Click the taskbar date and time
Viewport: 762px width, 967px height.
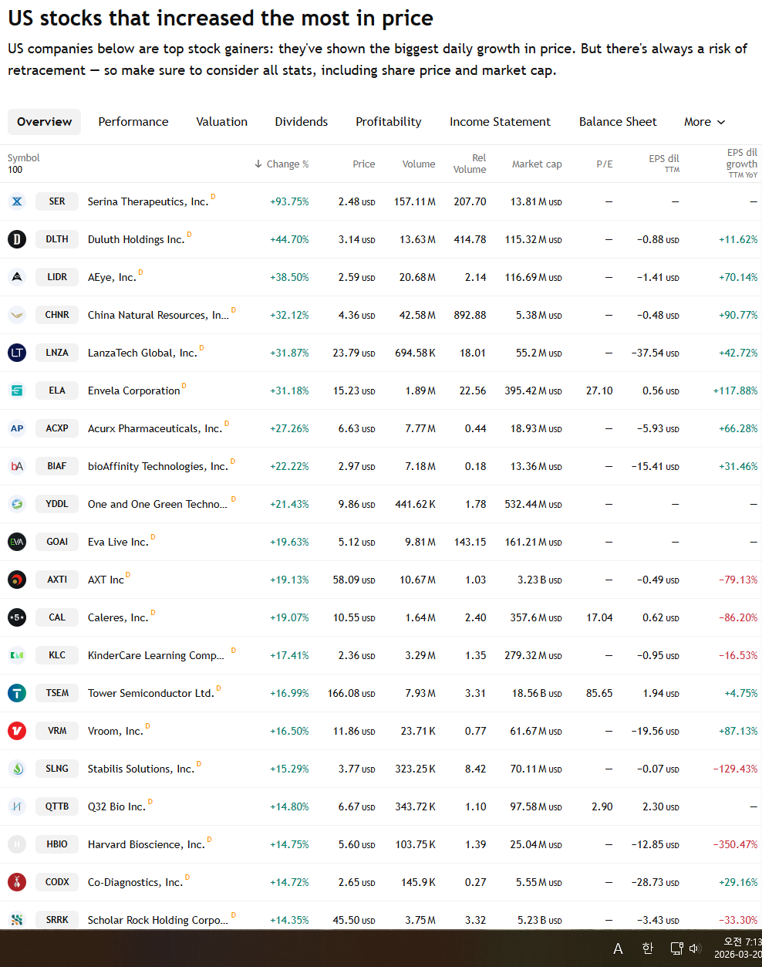point(739,948)
